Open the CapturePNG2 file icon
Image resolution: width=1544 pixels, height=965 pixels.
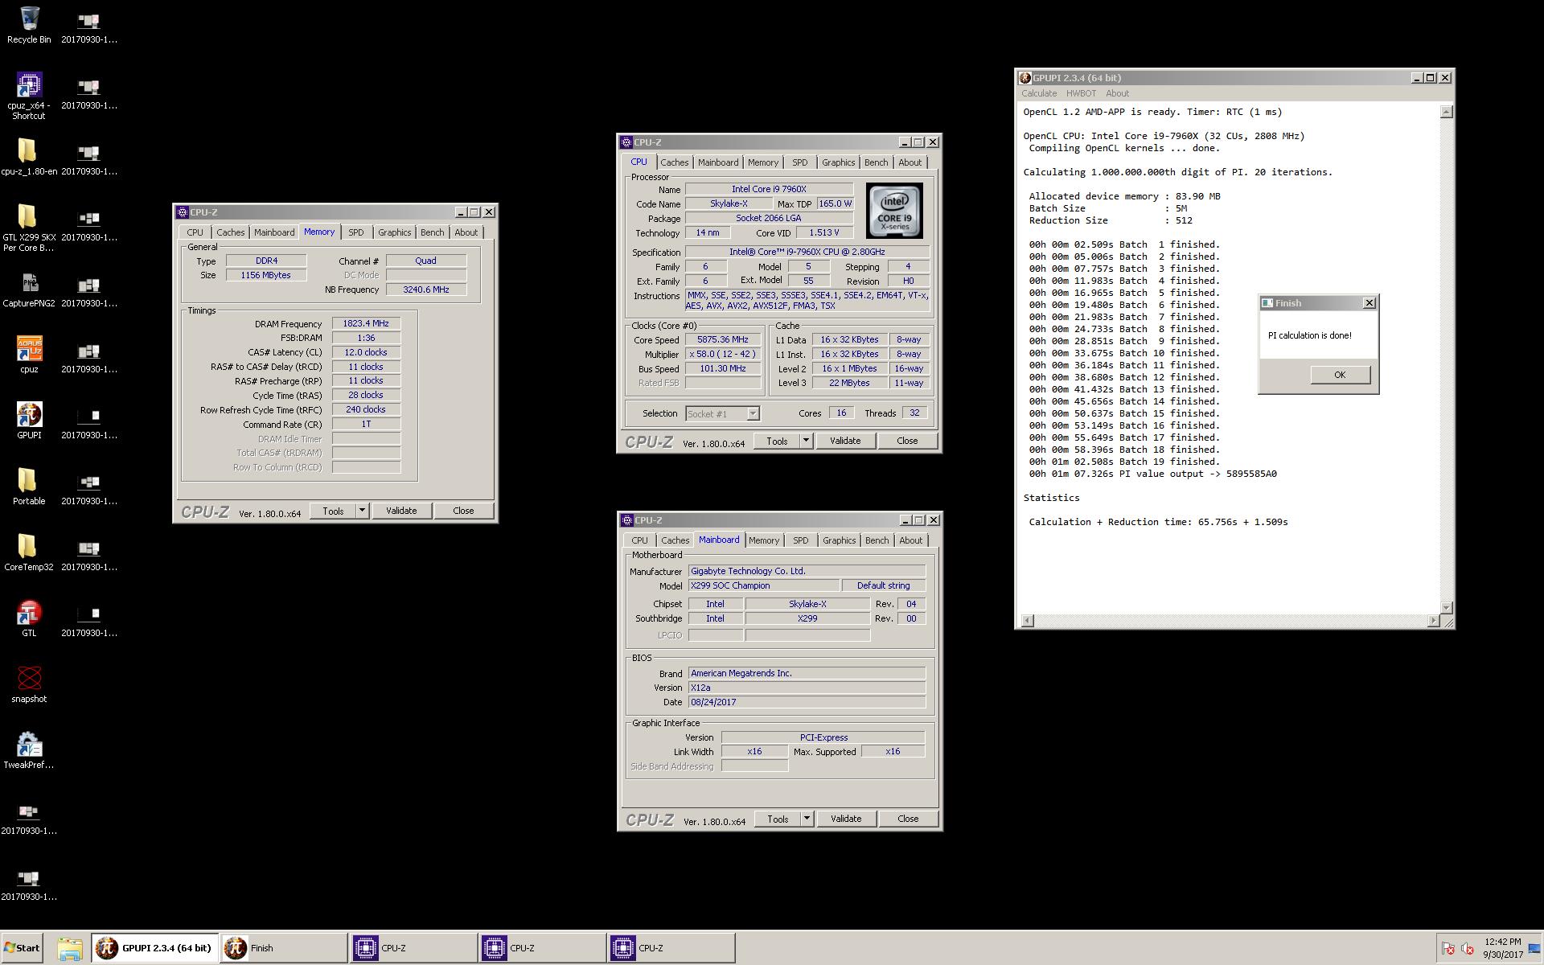(x=29, y=289)
